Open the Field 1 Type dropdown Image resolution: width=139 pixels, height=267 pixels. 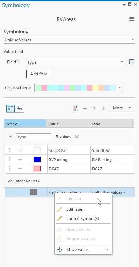[x=75, y=62]
